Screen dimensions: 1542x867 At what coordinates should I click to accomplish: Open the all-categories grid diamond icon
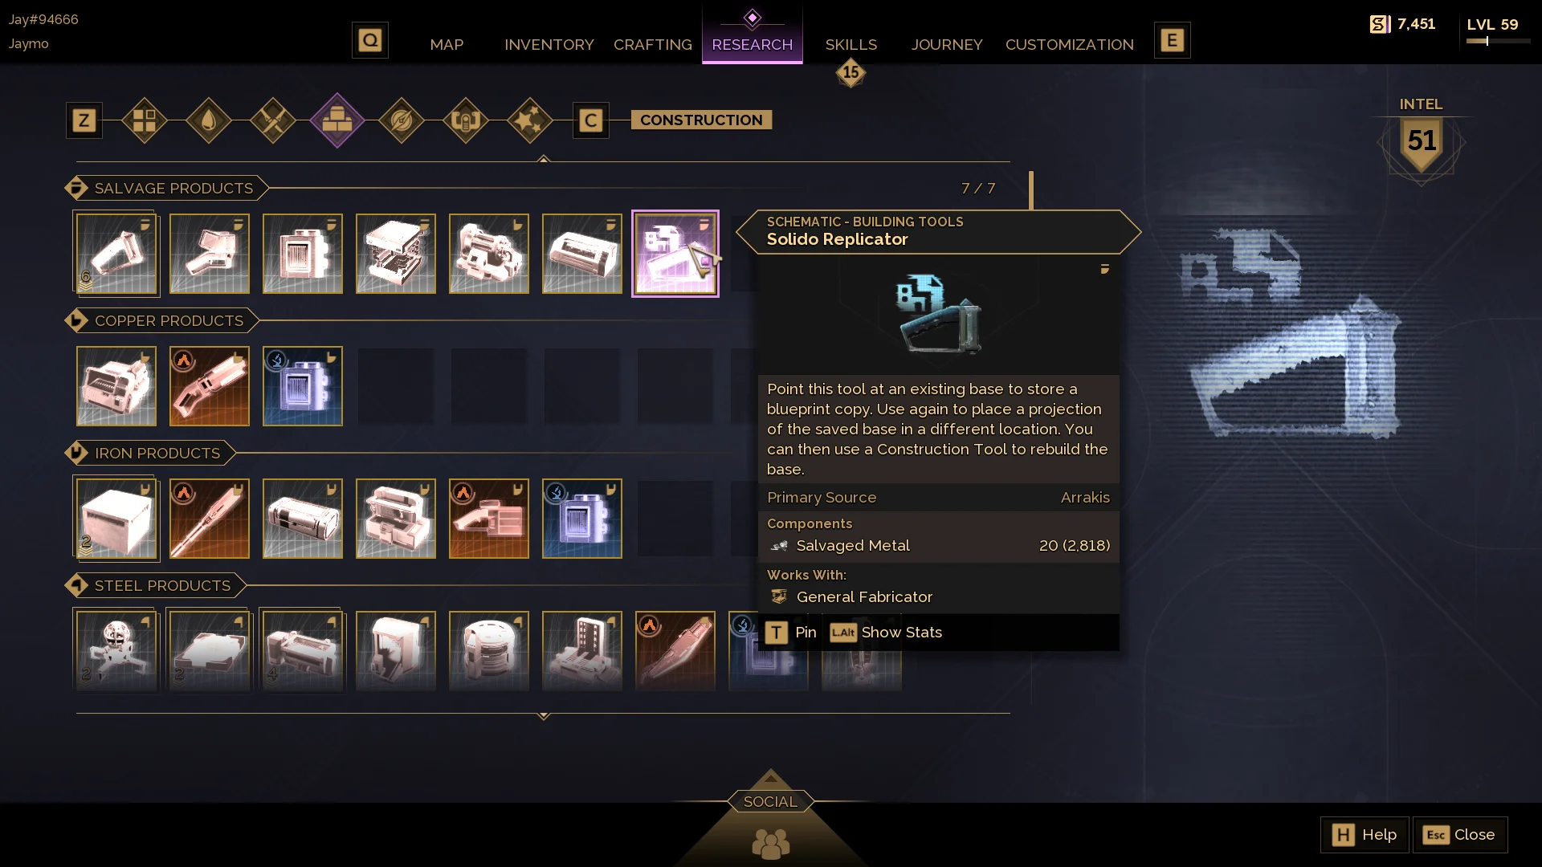(x=145, y=120)
